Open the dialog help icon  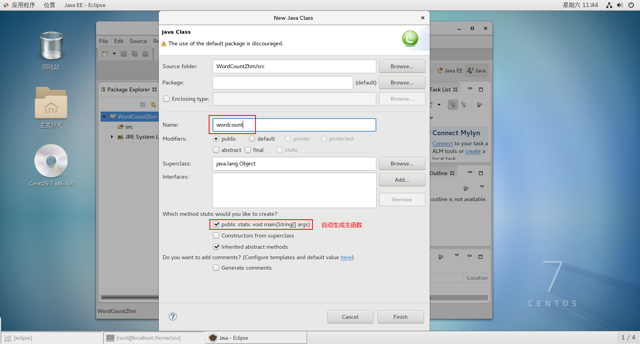point(173,316)
